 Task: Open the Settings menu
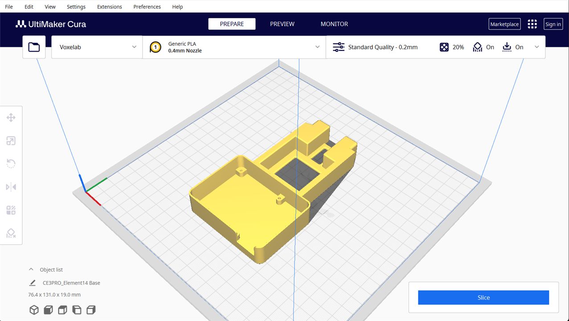coord(76,7)
